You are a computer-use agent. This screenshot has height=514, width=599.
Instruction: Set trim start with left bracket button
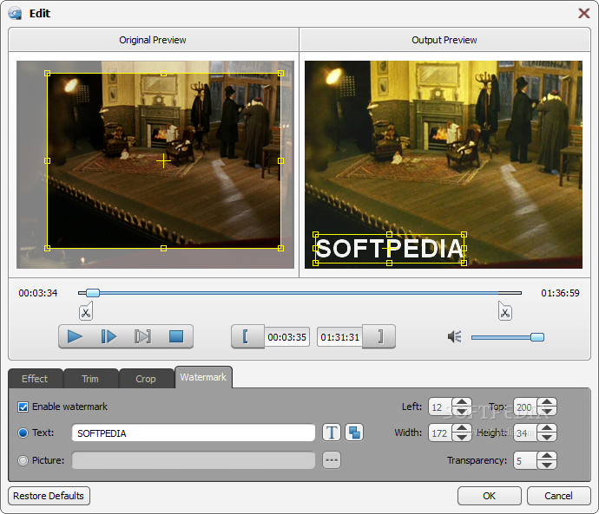[247, 336]
